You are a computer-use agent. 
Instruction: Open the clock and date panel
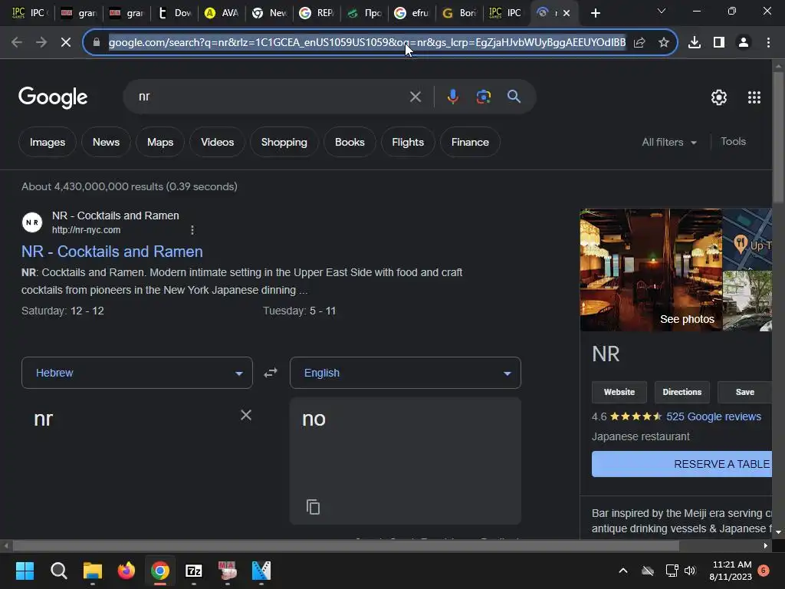click(x=731, y=571)
